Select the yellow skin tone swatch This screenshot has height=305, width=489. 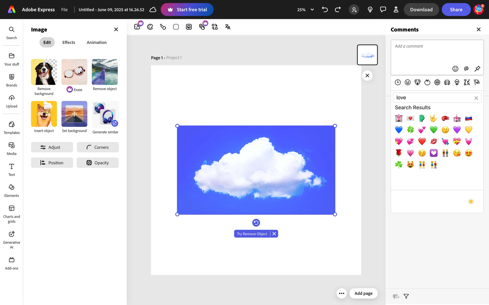[x=471, y=202]
